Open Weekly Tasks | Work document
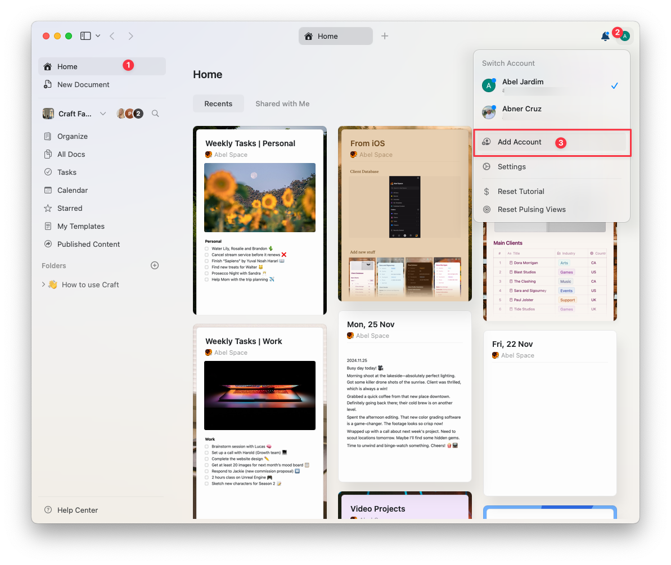 point(260,421)
